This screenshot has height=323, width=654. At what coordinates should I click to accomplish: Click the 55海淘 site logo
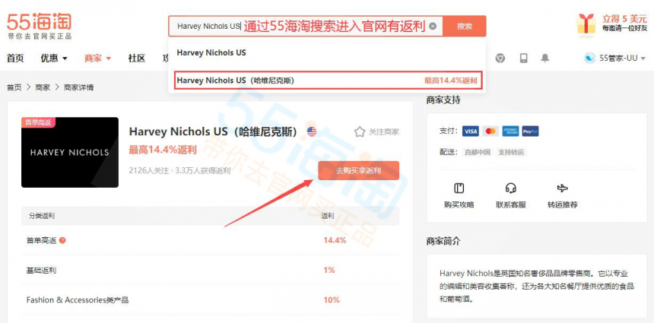tap(39, 26)
